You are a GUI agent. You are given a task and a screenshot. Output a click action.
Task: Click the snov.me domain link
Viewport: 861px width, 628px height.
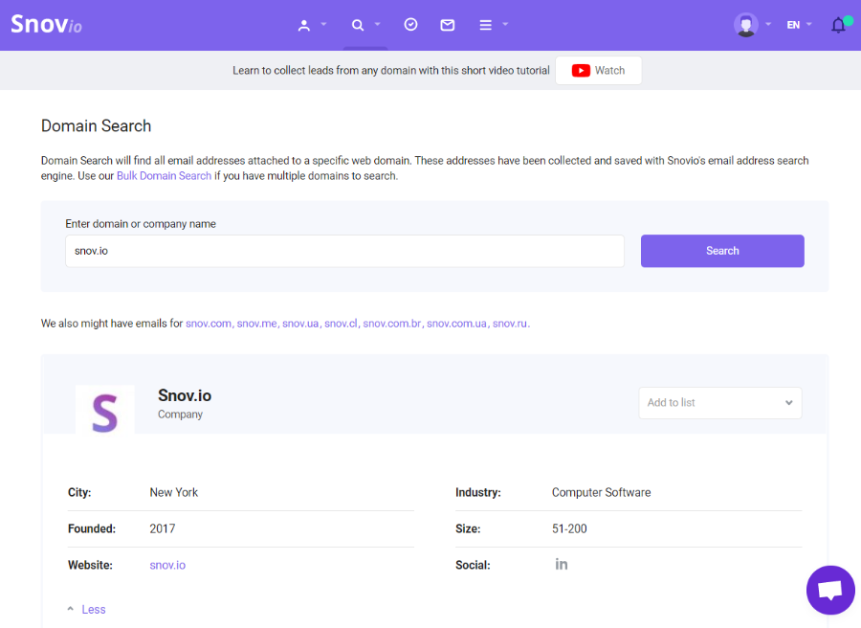click(257, 324)
